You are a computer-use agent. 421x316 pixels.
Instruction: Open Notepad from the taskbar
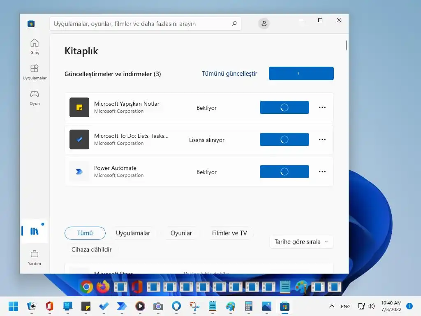213,306
